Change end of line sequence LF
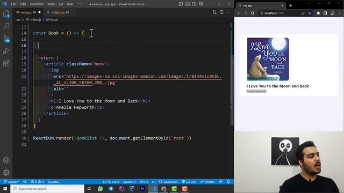Screen dimensions: 344x193 pyautogui.click(x=154, y=182)
